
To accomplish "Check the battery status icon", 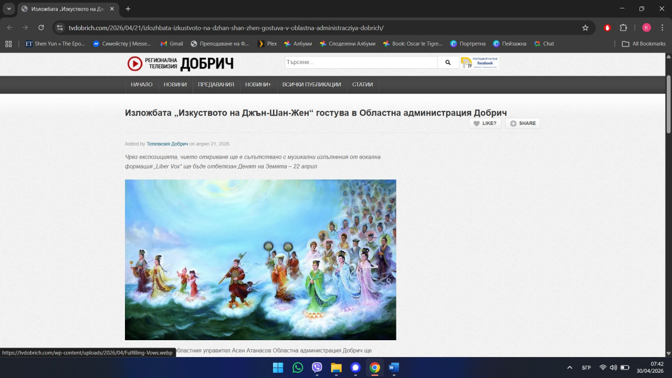I will point(625,367).
